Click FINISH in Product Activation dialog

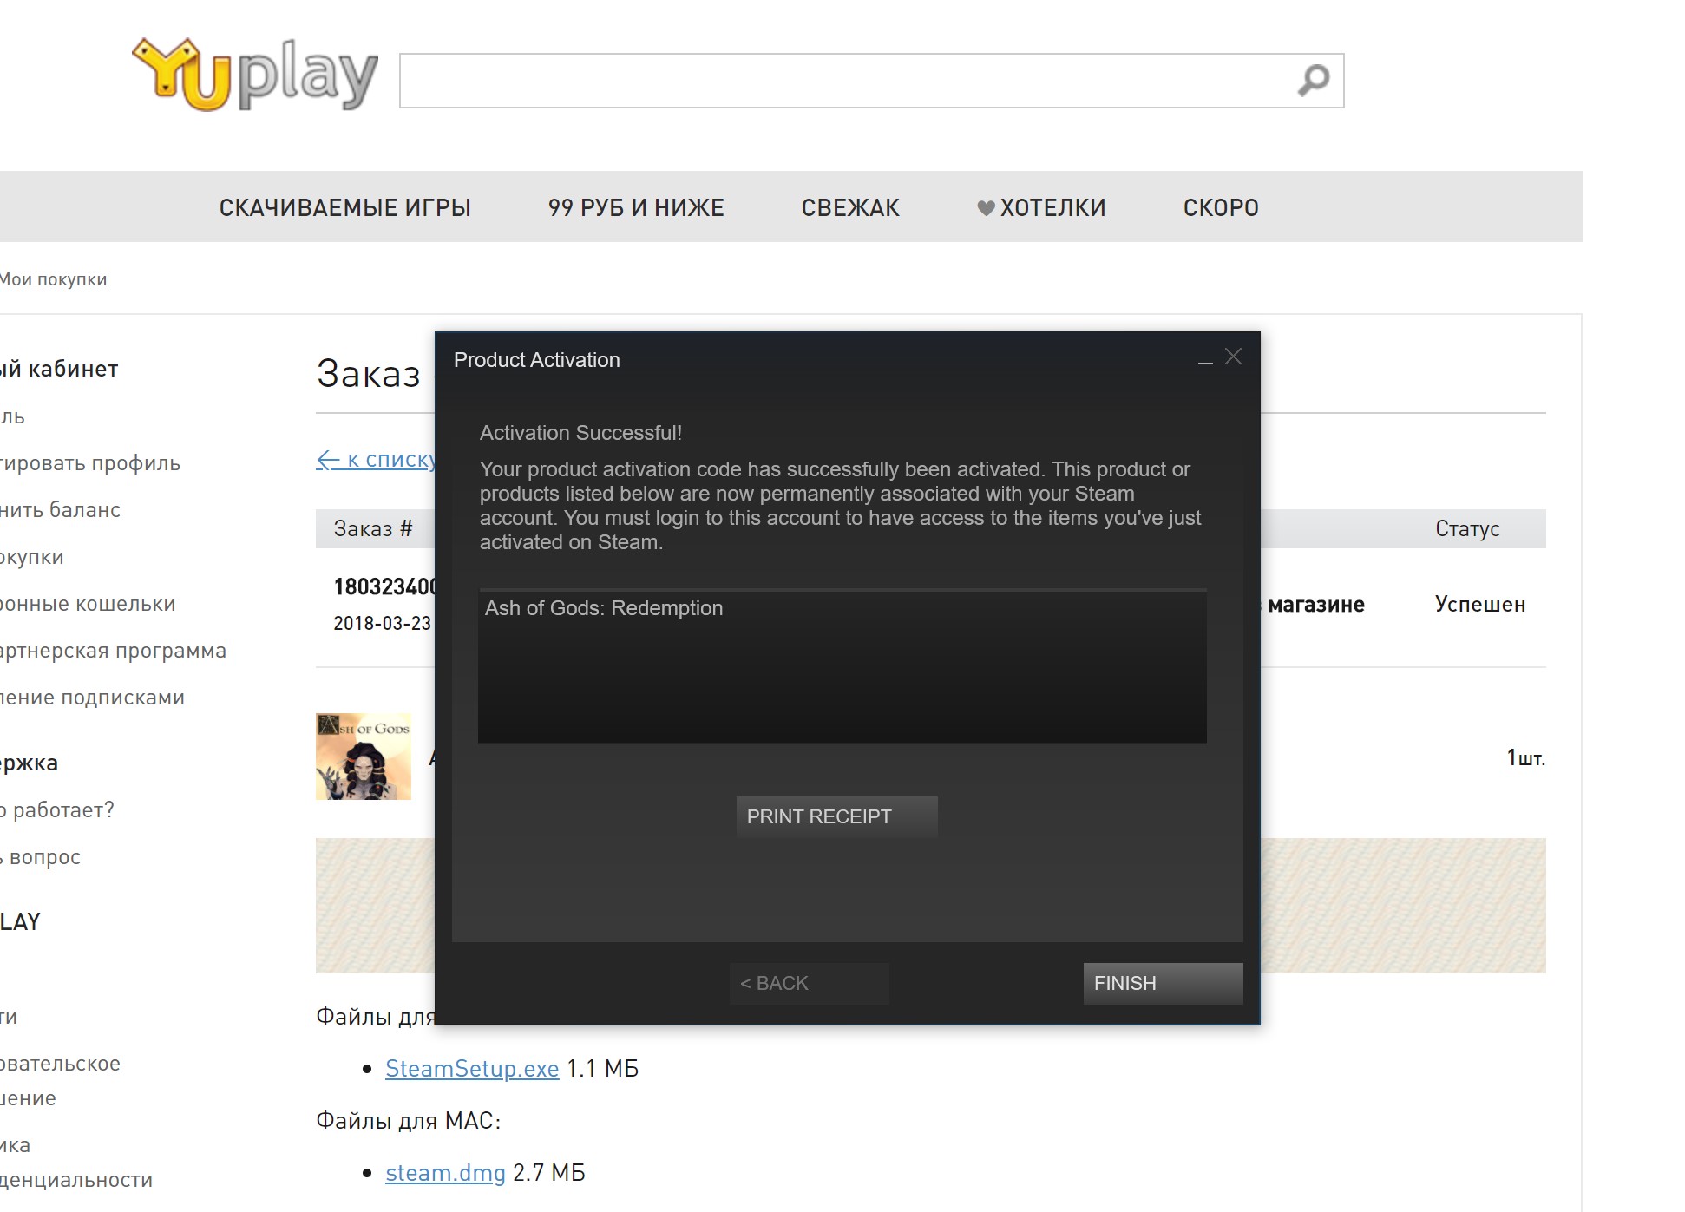(1163, 983)
